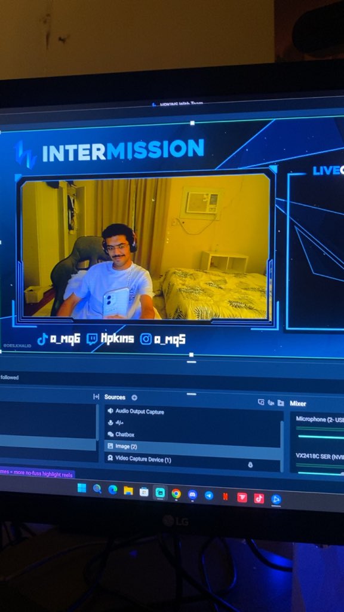The width and height of the screenshot is (344, 612).
Task: Click the chat bubble icon of Chatbox
Action: (110, 434)
